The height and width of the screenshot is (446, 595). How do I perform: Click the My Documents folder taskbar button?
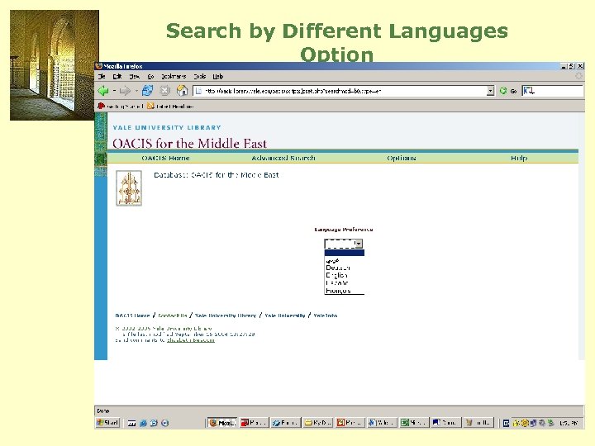(318, 423)
